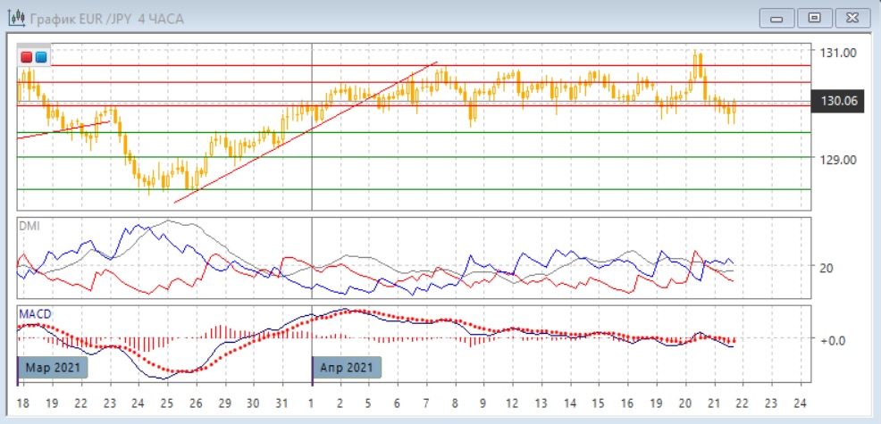881x424 pixels.
Task: Click the blue square chart button
Action: point(41,57)
